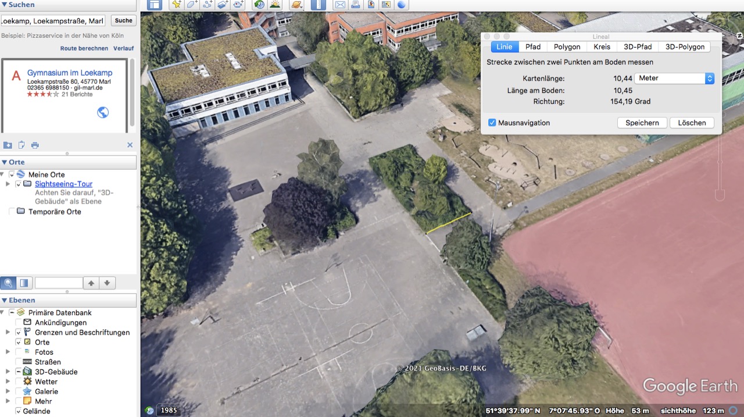Toggle the sunlight icon in toolbar
This screenshot has width=744, height=417.
tap(274, 5)
